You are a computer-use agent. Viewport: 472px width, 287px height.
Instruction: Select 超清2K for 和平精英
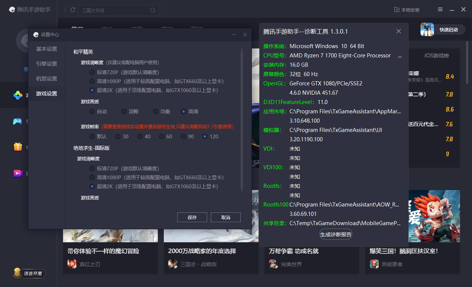click(92, 90)
